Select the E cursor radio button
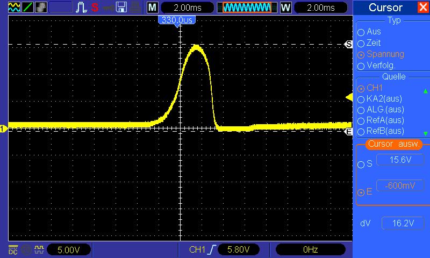This screenshot has height=258, width=430. pyautogui.click(x=361, y=193)
